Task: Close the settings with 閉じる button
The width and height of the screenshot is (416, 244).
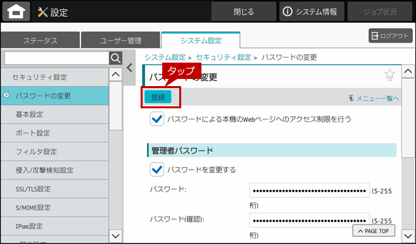Action: click(243, 11)
